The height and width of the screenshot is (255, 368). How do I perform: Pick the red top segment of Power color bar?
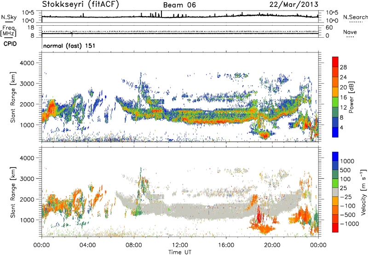point(335,62)
